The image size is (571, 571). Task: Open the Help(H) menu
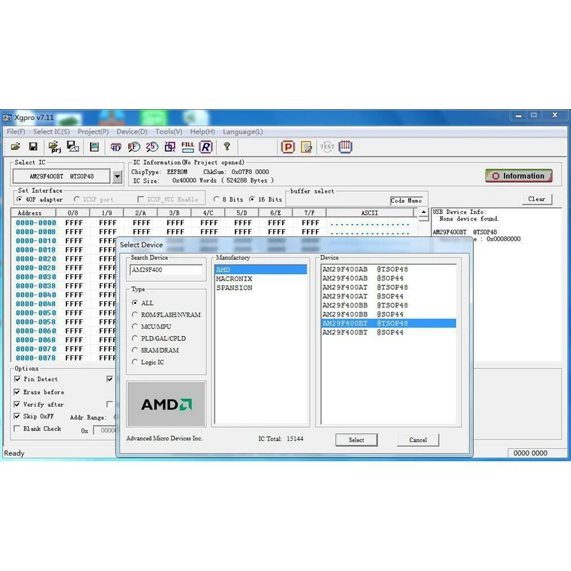[x=203, y=132]
